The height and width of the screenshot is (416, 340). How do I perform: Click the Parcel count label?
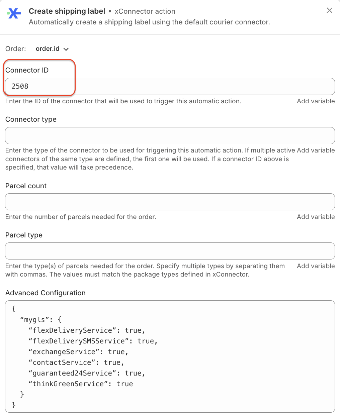(x=26, y=186)
